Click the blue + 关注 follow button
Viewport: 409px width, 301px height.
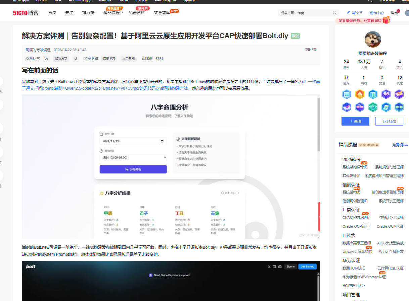pos(355,121)
